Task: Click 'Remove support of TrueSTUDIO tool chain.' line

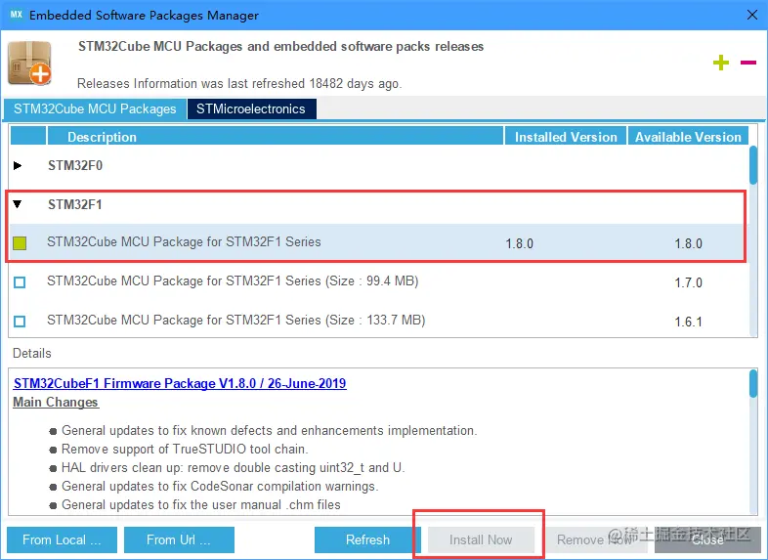Action: [185, 449]
